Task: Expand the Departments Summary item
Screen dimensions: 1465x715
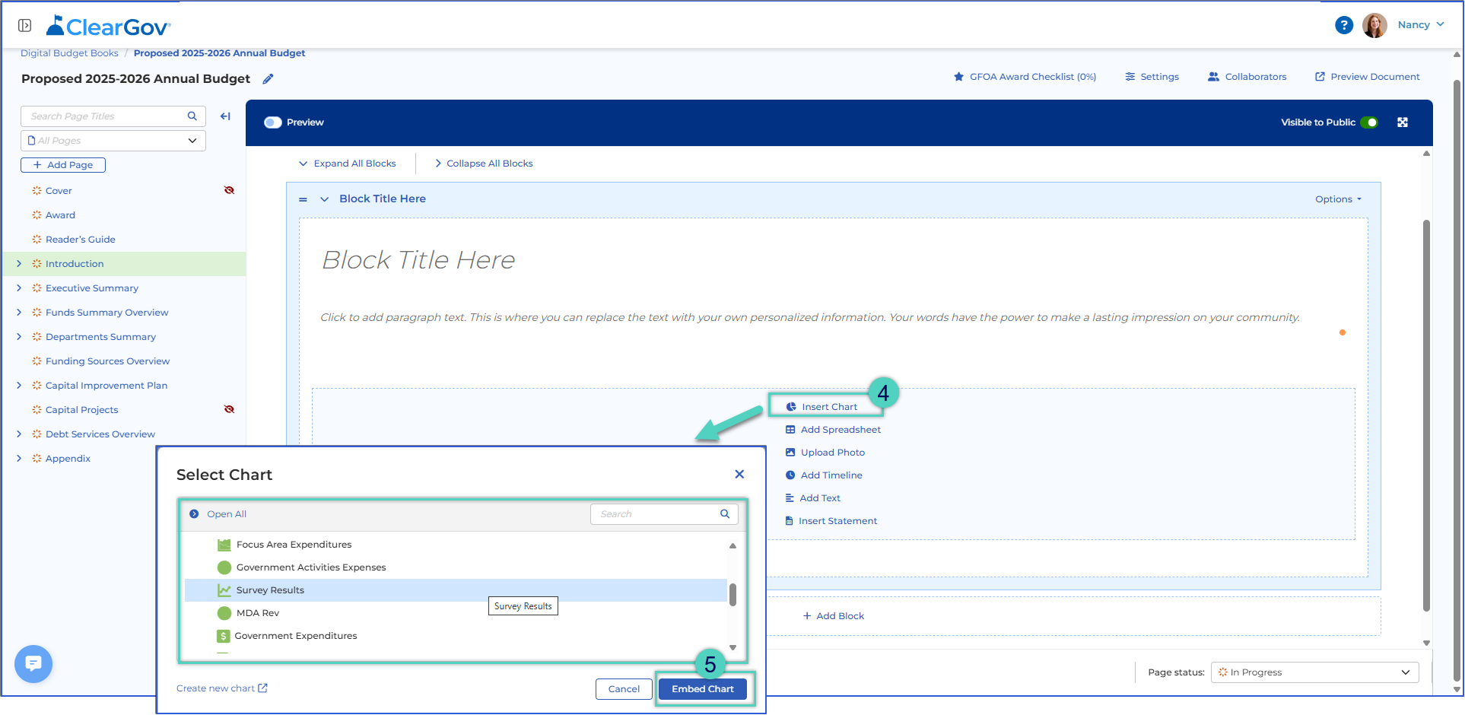Action: (19, 337)
